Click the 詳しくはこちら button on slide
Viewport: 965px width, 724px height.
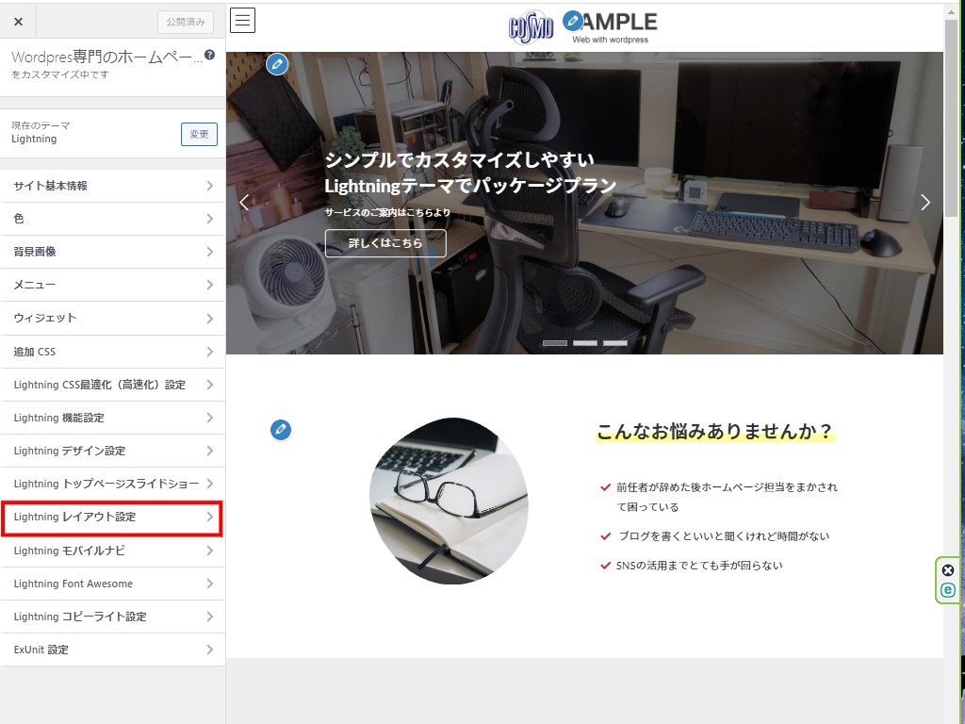(385, 243)
